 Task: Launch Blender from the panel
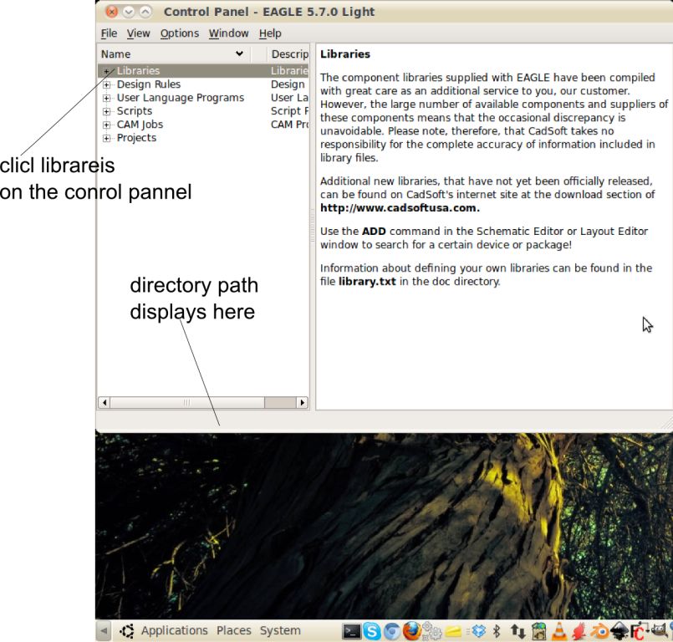[x=600, y=631]
